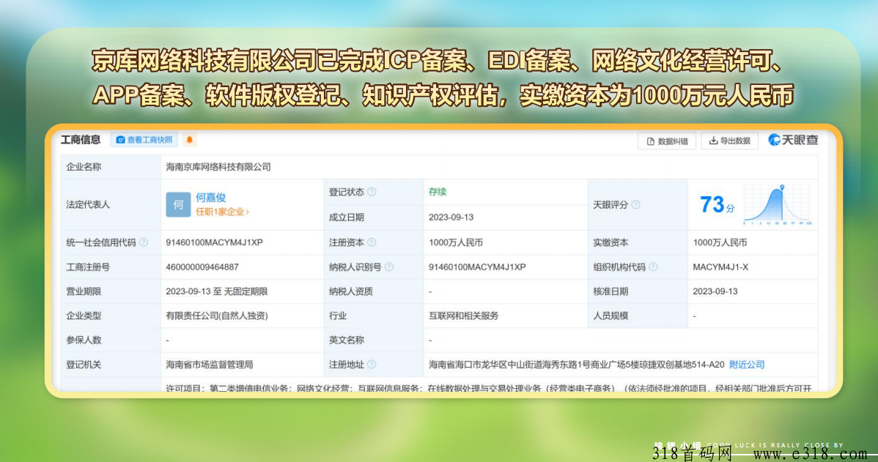Click the 工商信息 section heading
878x462 pixels.
pyautogui.click(x=81, y=140)
